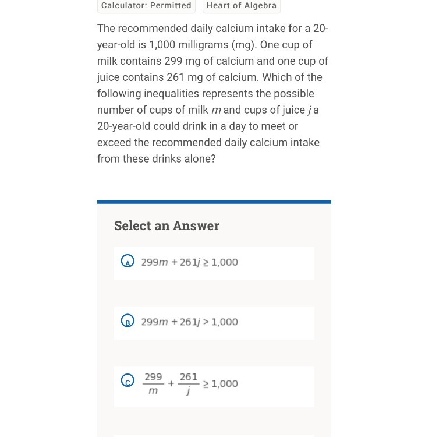Click the plus sign between option C's fractions
This screenshot has width=425, height=437.
pos(171,383)
